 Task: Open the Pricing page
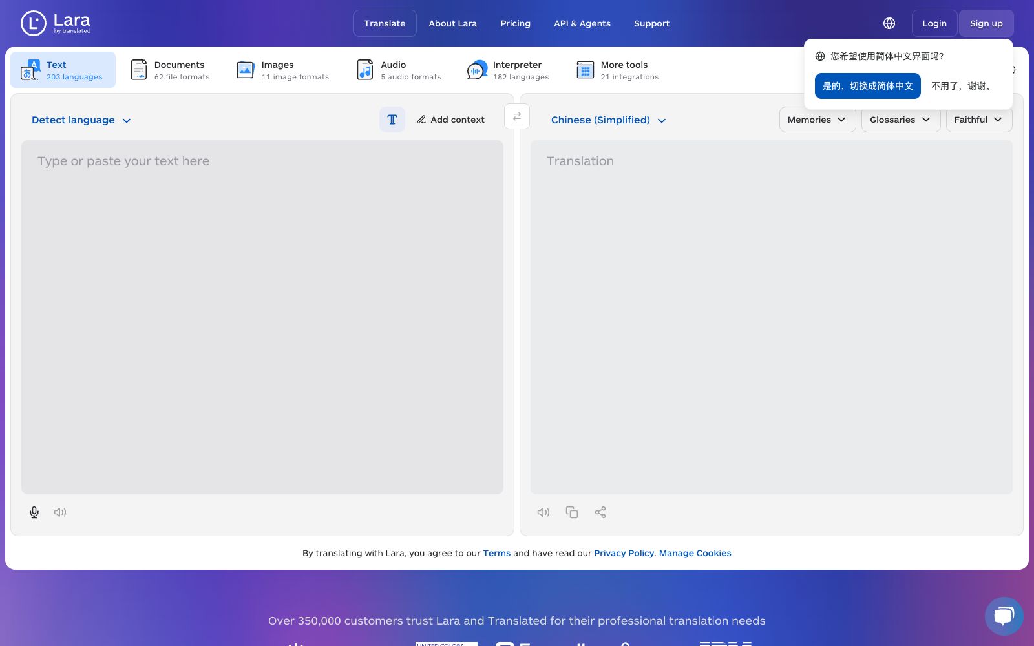coord(516,23)
